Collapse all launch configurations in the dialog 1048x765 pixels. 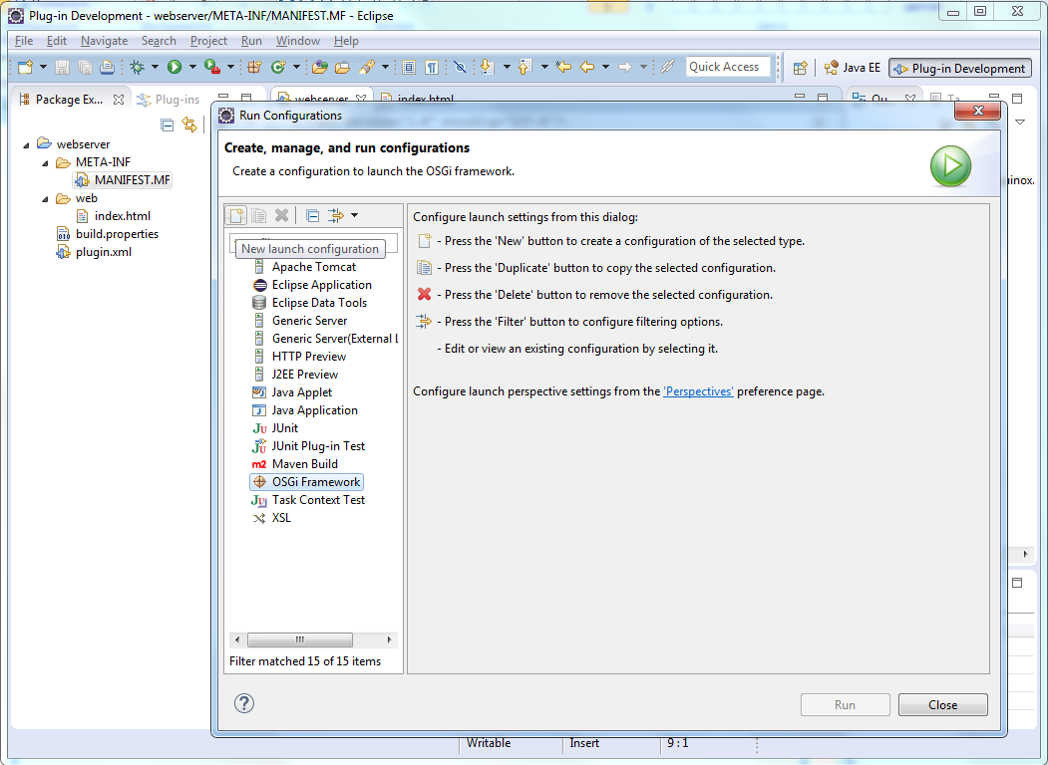[x=312, y=215]
